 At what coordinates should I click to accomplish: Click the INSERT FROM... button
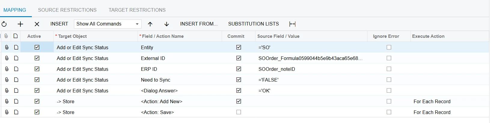coord(199,24)
